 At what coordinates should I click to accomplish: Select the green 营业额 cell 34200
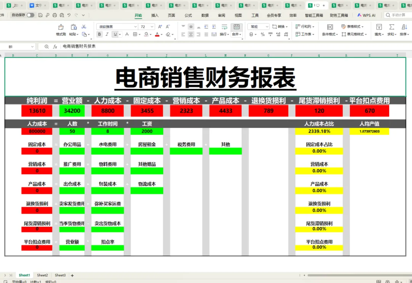(x=72, y=111)
